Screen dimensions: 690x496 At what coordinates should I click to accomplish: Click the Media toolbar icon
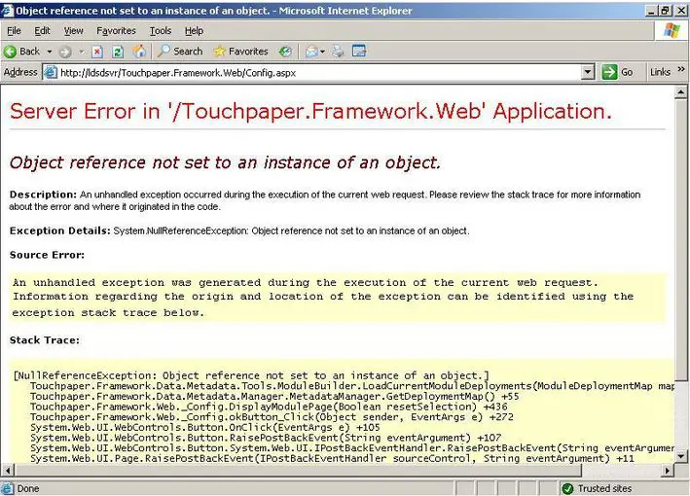pos(285,52)
